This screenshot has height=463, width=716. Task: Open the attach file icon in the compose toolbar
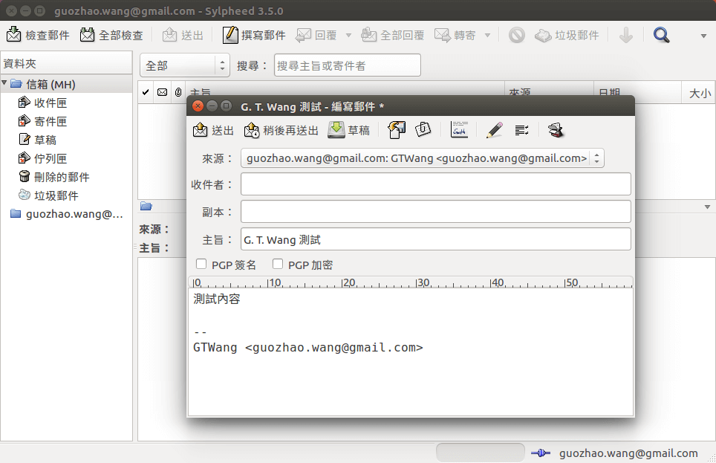(423, 129)
